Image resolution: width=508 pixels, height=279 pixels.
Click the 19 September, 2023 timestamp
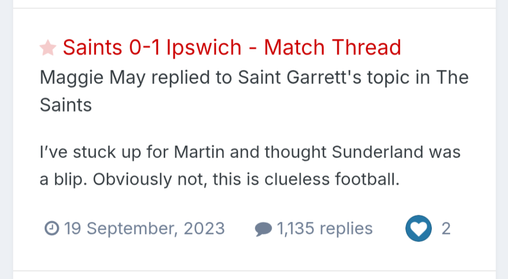(x=144, y=229)
